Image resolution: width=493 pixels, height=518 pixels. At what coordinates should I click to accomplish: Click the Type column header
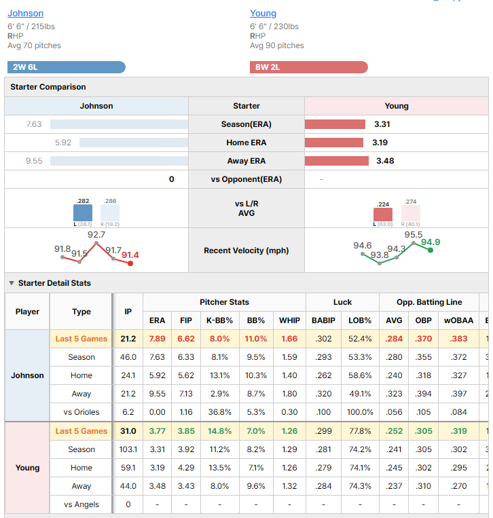point(81,312)
